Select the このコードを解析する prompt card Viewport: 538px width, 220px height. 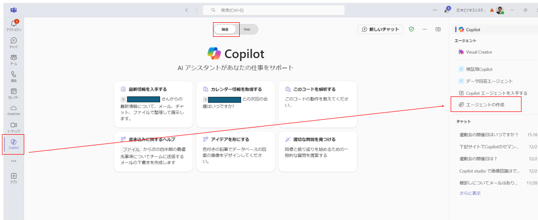pos(318,105)
